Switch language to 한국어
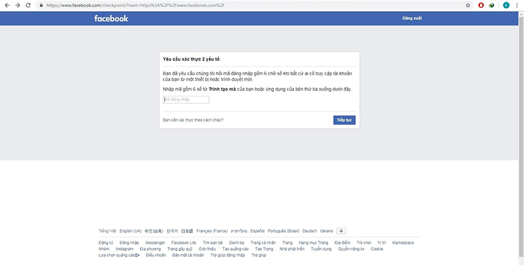This screenshot has height=265, width=524. pos(172,231)
